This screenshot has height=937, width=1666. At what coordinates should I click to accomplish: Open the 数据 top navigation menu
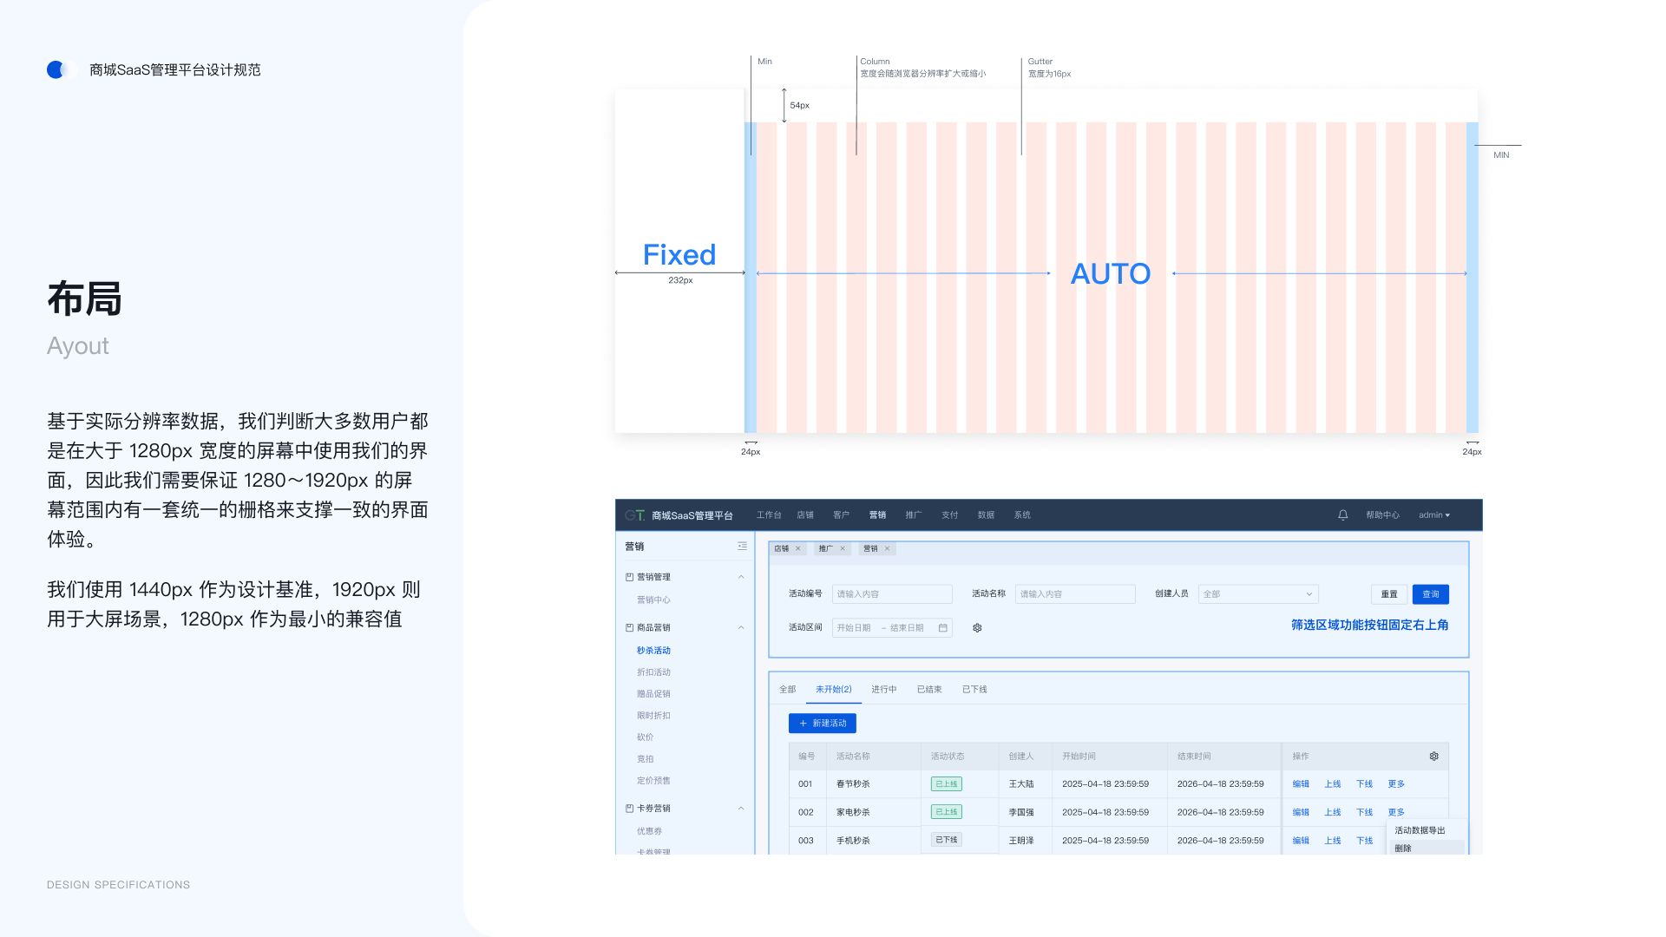tap(986, 515)
